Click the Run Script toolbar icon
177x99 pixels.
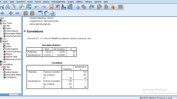[113, 7]
